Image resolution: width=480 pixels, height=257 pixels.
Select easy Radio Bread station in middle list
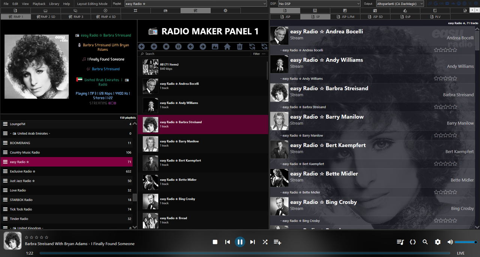pos(203,220)
